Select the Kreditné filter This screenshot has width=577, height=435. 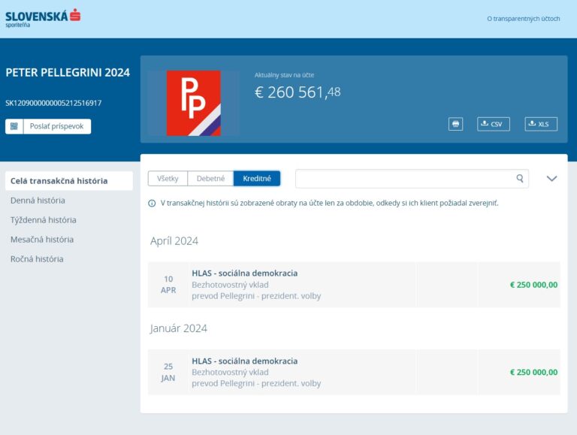(257, 179)
